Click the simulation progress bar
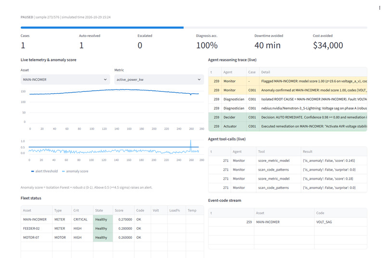Image resolution: width=388 pixels, height=258 pixels. pos(194,28)
